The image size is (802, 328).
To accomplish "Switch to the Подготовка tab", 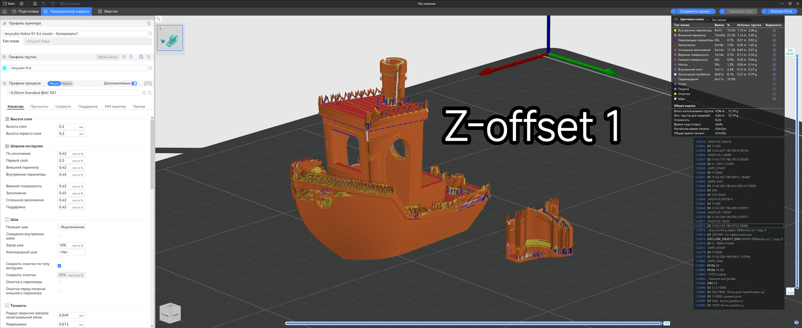I will pyautogui.click(x=25, y=11).
